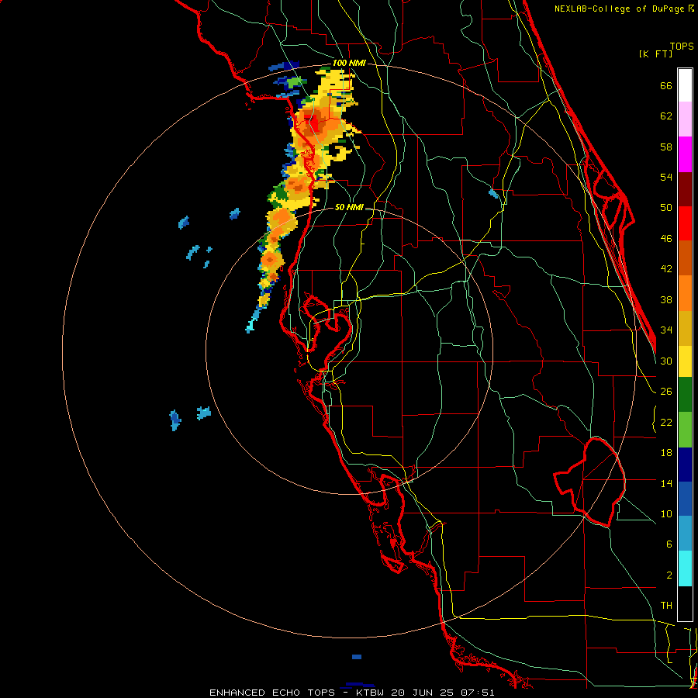Select the light green 22 legend swatch
Viewport: 698px width, 698px height.
685,430
